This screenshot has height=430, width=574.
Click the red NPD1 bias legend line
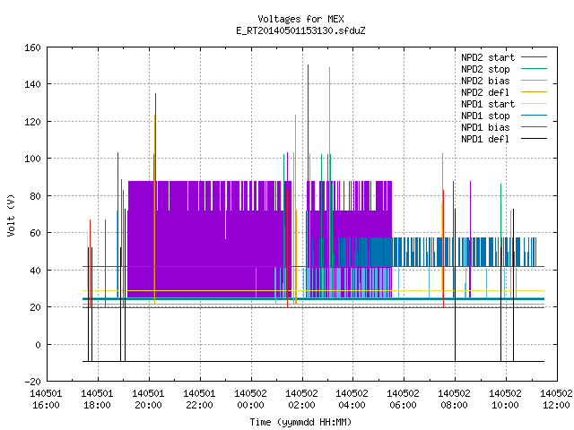534,127
